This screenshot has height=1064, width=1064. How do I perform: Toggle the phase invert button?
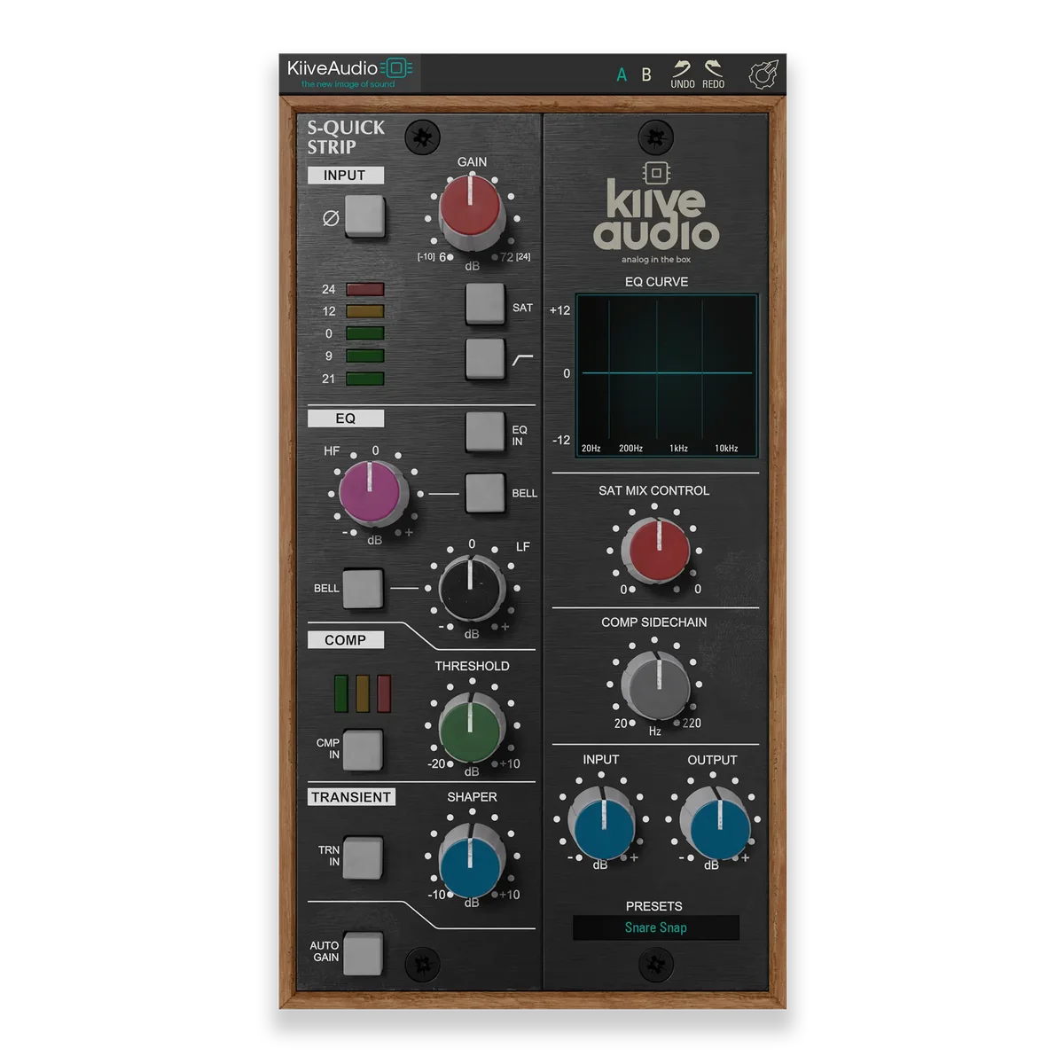tap(364, 216)
